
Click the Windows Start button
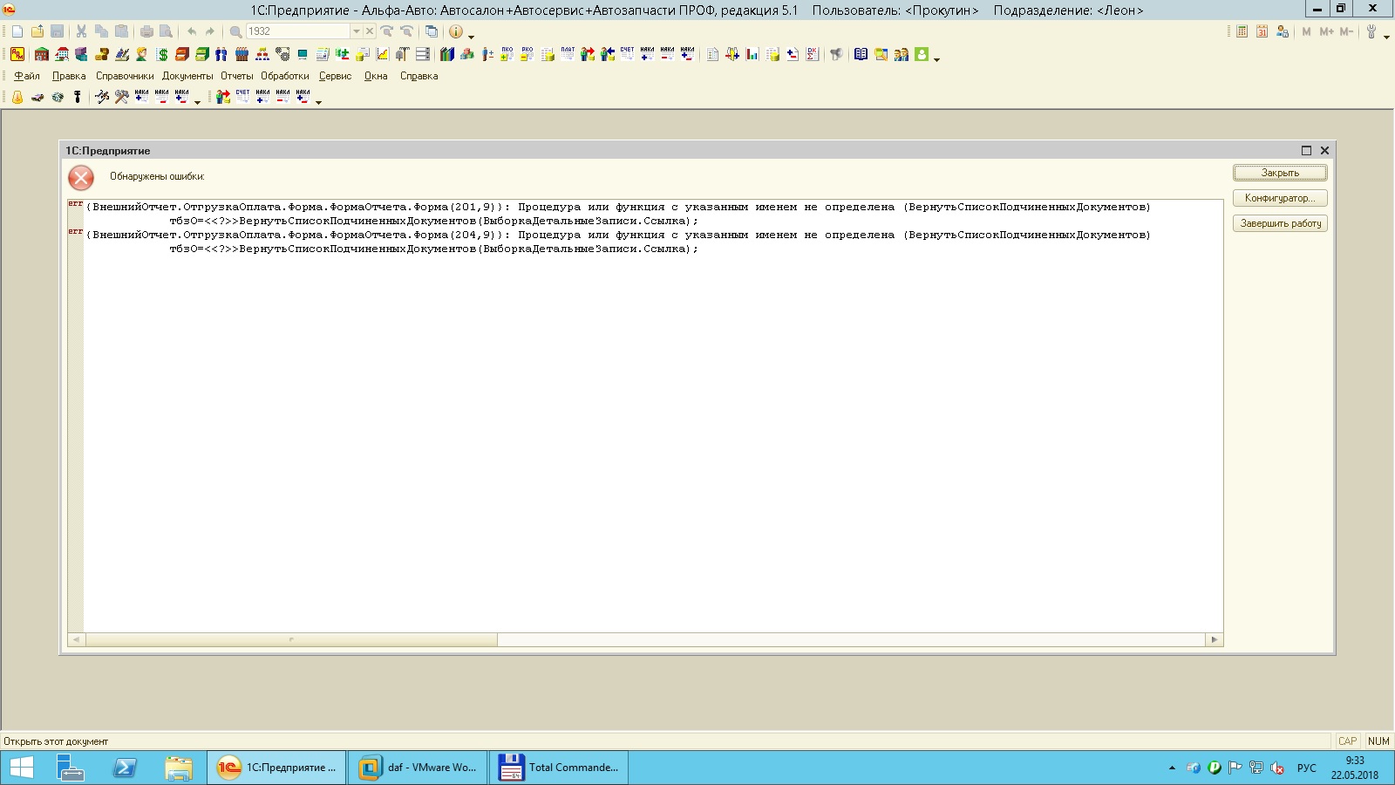pyautogui.click(x=21, y=768)
